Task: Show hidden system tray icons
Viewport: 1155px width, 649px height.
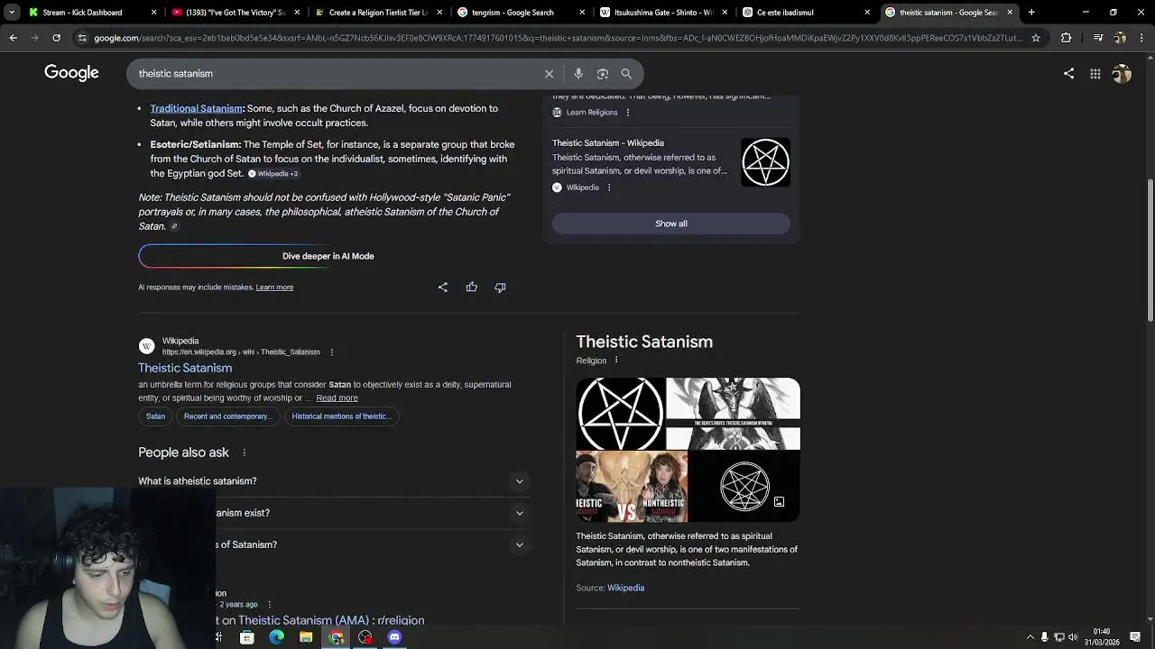Action: click(1030, 637)
